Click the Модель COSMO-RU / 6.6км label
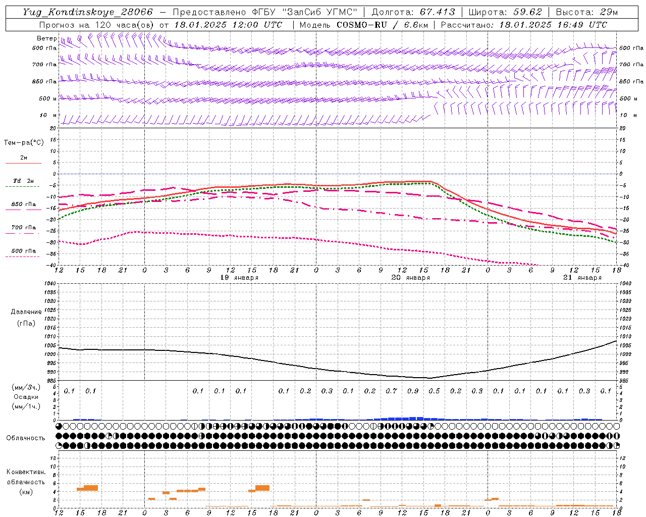The width and height of the screenshot is (646, 517). (x=363, y=25)
